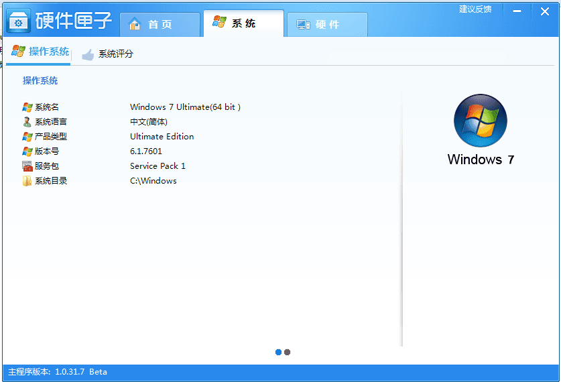561x382 pixels.
Task: Click the Windows flag icon beside 产品类型
Action: pyautogui.click(x=27, y=137)
